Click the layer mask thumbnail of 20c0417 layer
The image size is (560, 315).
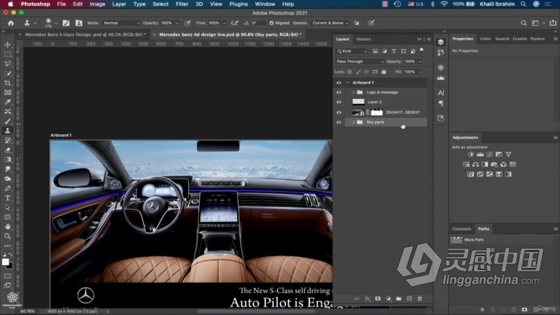[377, 112]
